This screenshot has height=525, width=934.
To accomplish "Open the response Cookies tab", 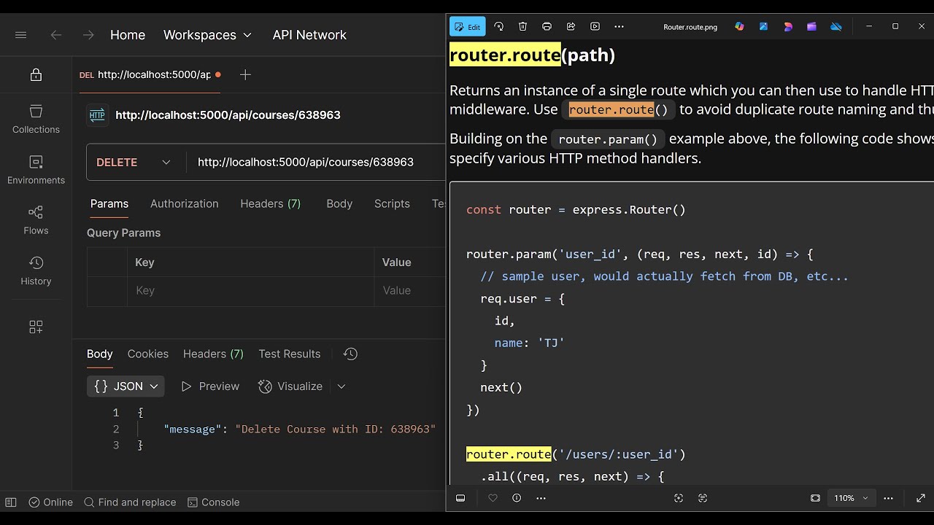I will tap(148, 354).
